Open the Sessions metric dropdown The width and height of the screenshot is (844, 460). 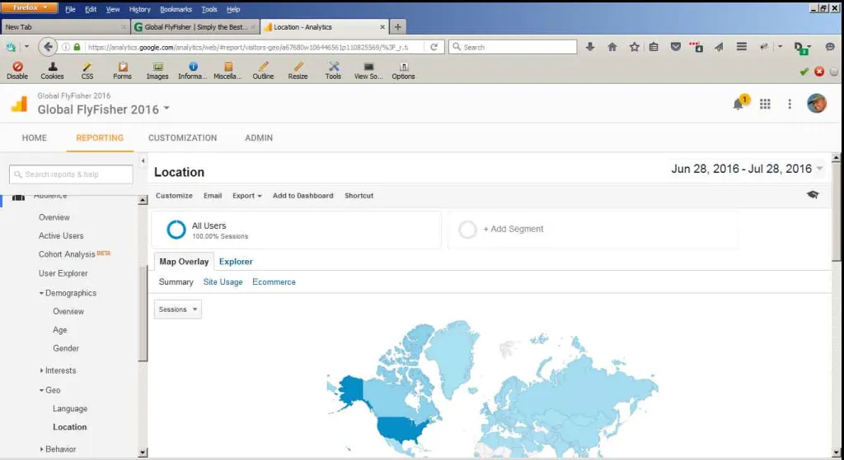tap(178, 309)
